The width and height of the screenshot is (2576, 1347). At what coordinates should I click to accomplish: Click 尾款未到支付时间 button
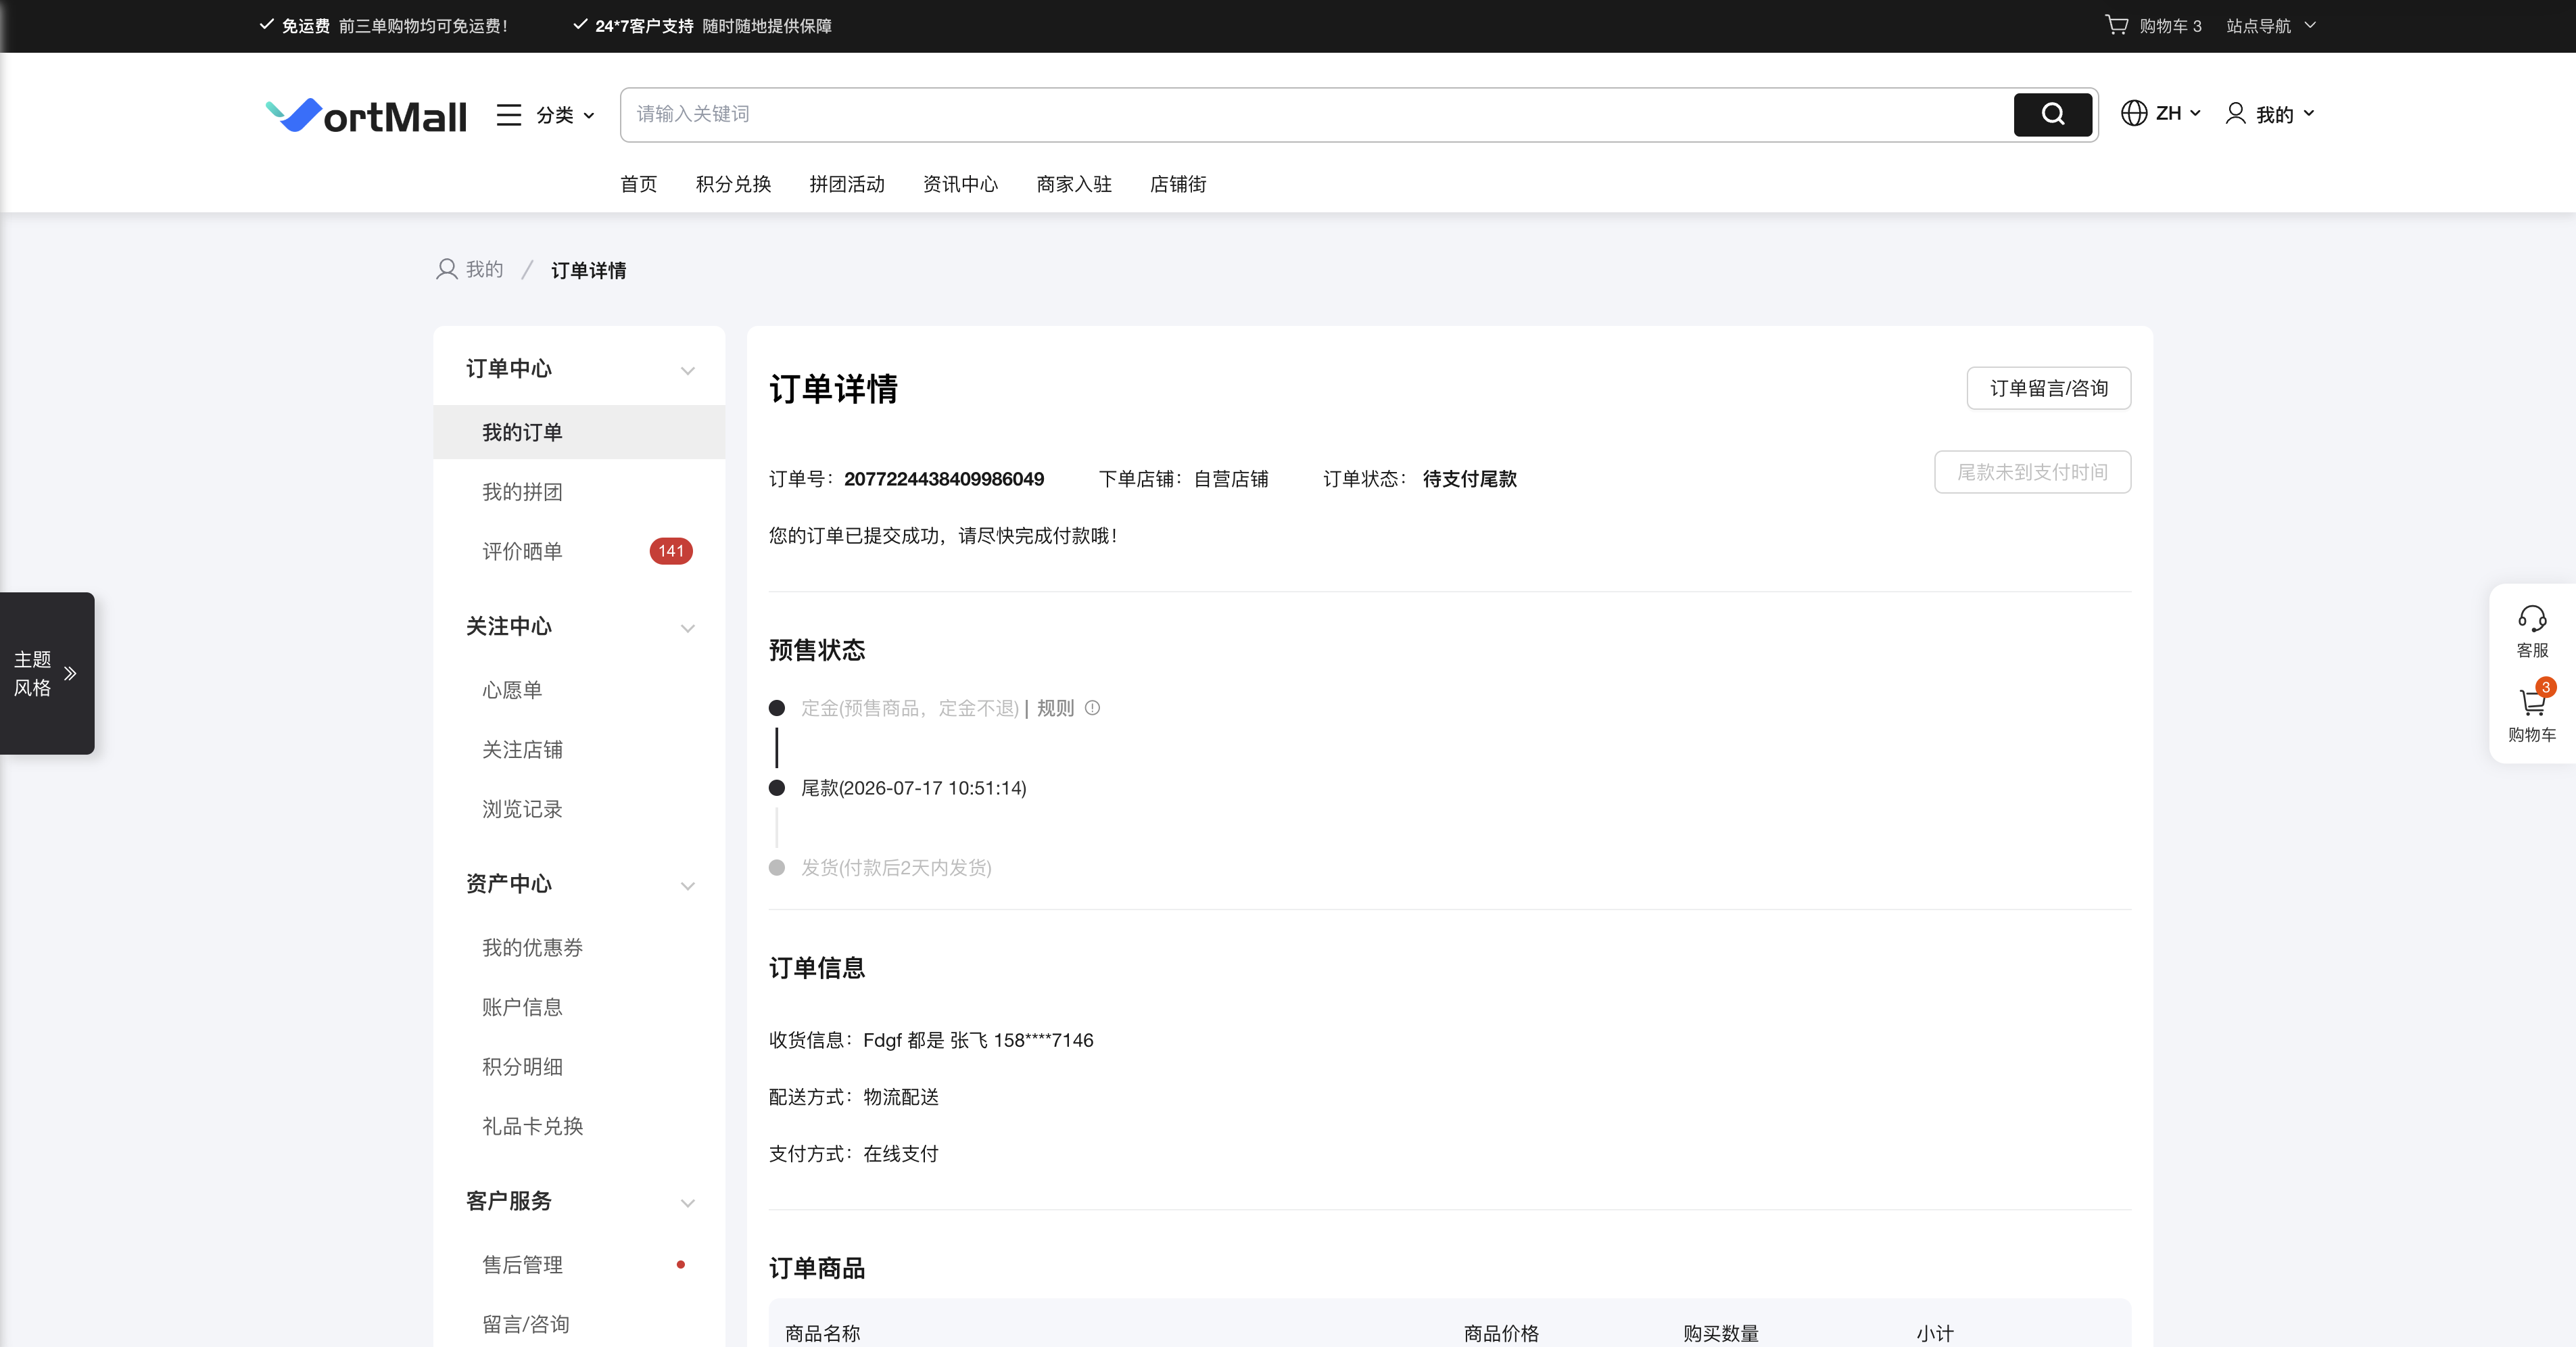point(2032,472)
